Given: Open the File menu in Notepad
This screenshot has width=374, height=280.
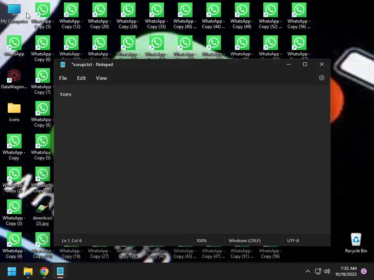Looking at the screenshot, I should click(x=63, y=78).
